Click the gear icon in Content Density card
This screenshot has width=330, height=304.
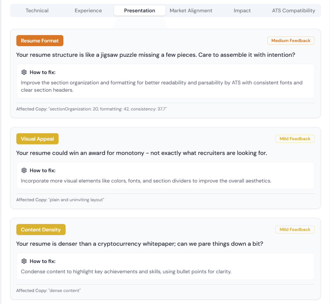pyautogui.click(x=24, y=261)
